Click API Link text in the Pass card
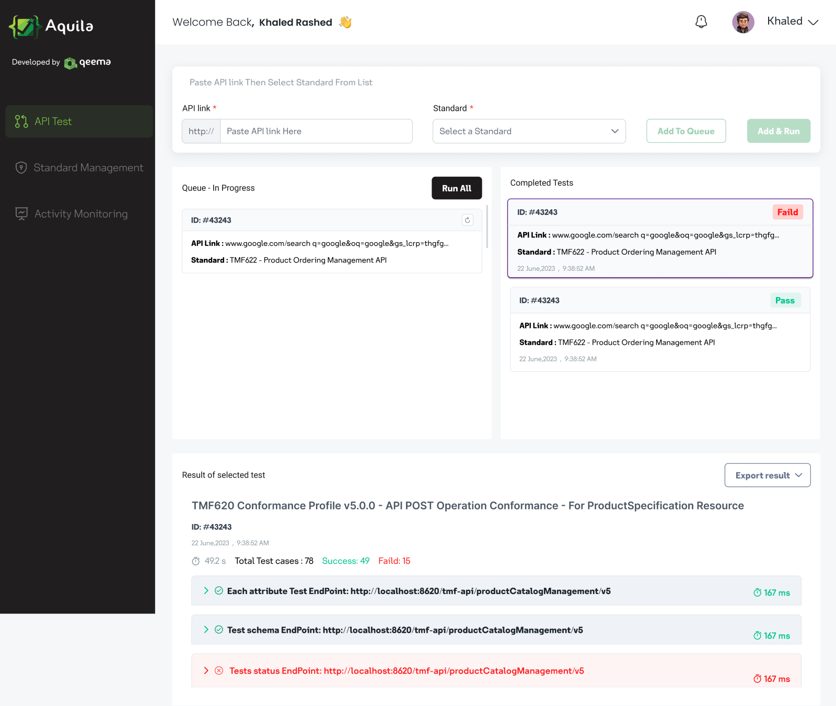 (648, 326)
